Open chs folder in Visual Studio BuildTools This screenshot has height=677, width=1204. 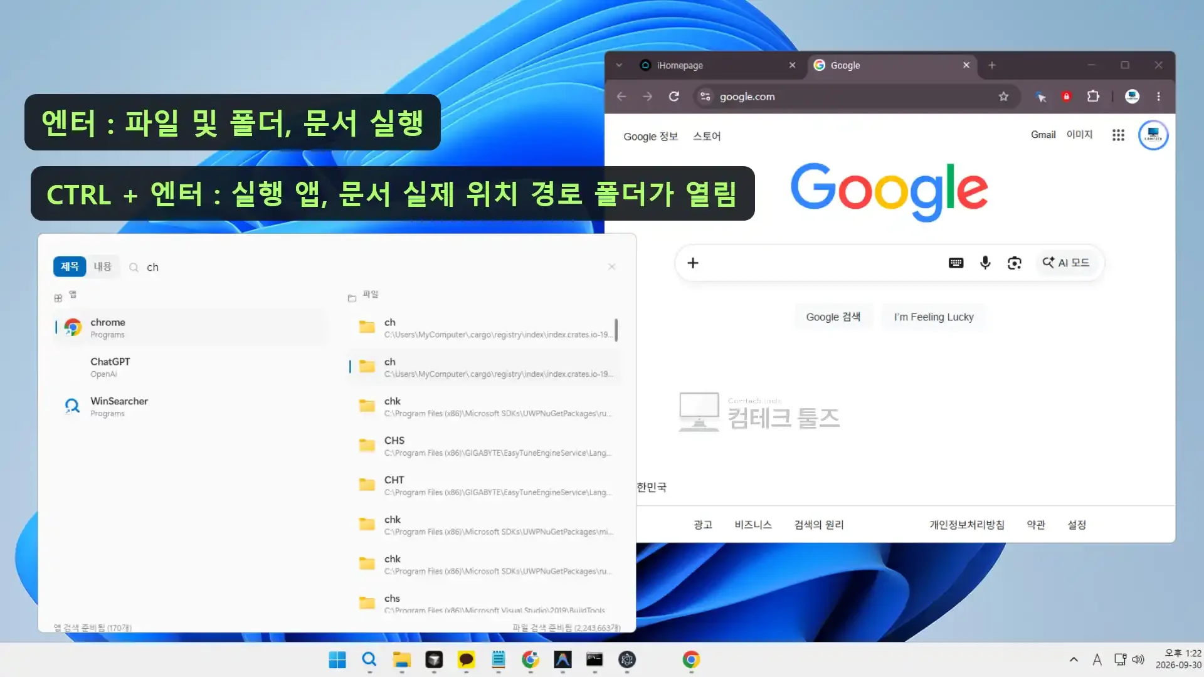point(484,603)
